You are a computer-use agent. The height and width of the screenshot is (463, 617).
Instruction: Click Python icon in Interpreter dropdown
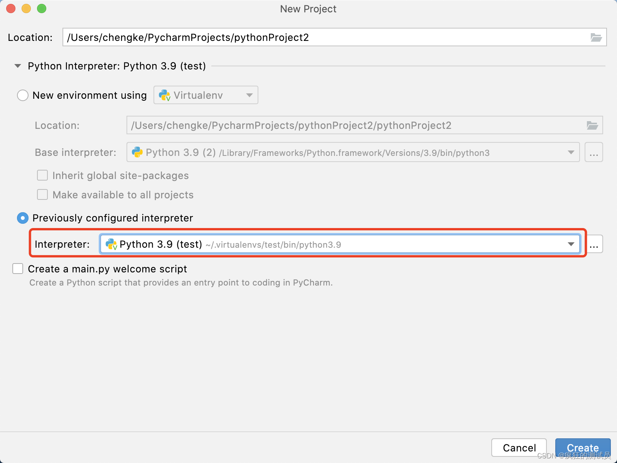pyautogui.click(x=111, y=244)
